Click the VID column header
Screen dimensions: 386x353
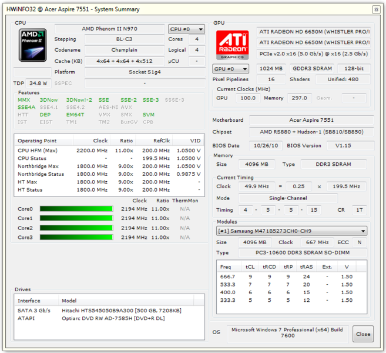[187, 141]
